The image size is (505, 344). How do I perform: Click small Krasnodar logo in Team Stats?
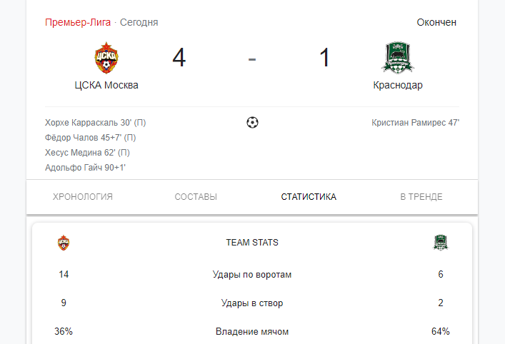coord(441,243)
